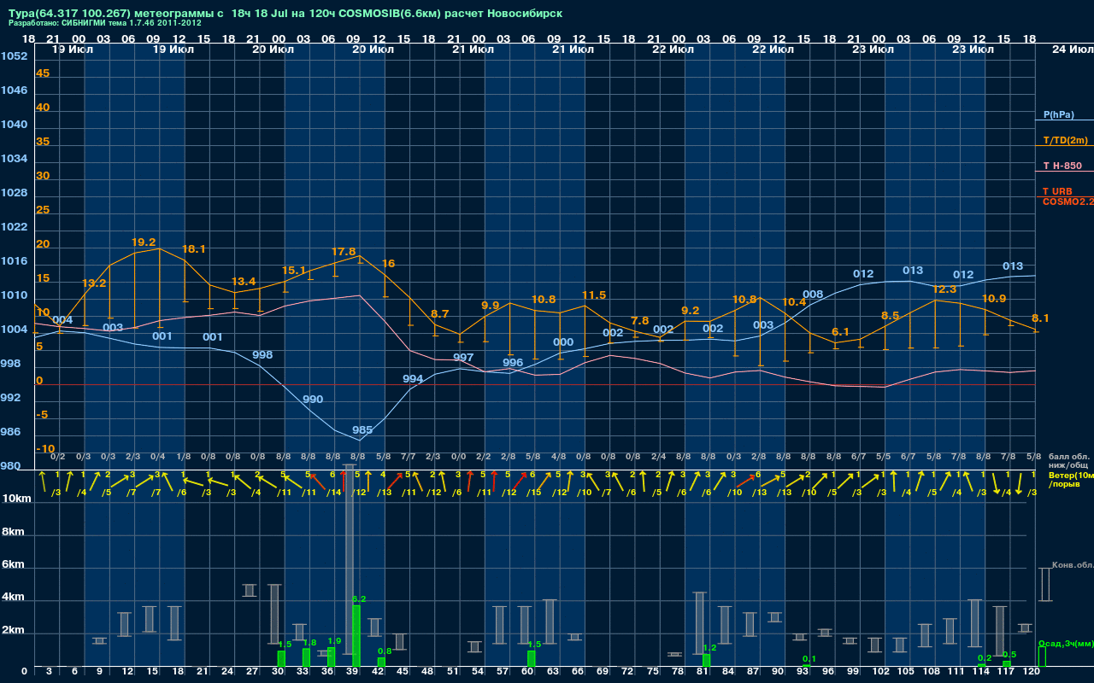The image size is (1094, 683).
Task: Click the 7.8 temperature value
Action: tap(639, 321)
